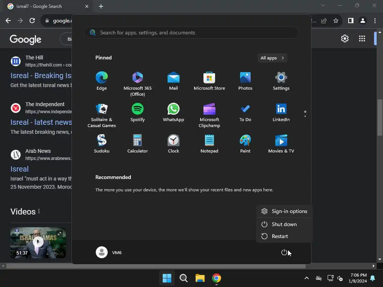This screenshot has height=287, width=383.
Task: Open the clock showing 7:06 PM
Action: (358, 278)
